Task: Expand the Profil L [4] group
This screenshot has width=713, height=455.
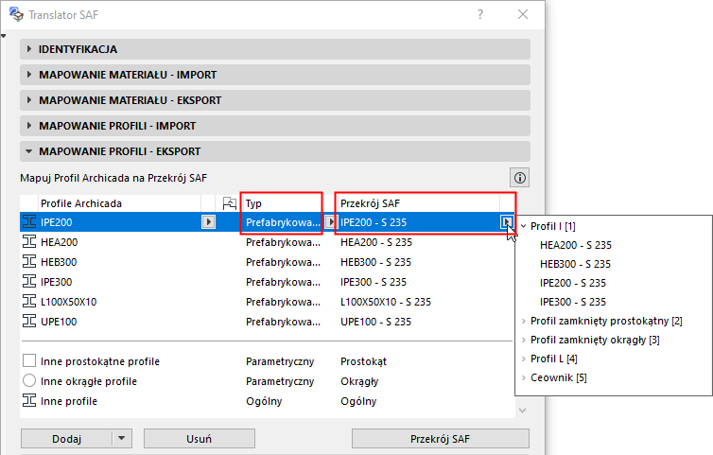Action: click(524, 359)
